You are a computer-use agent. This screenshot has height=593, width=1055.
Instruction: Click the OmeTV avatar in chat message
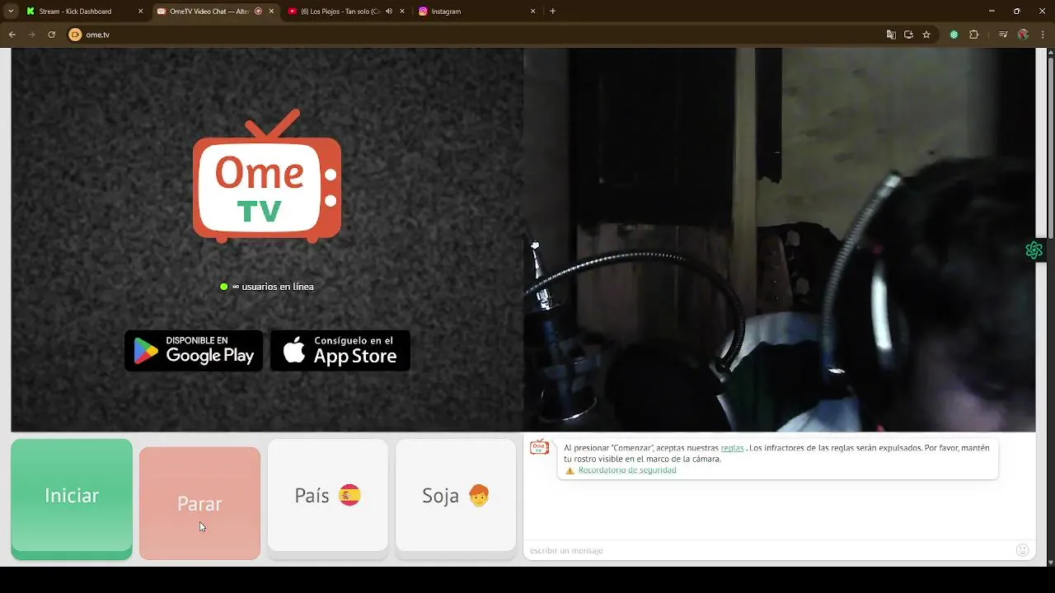540,447
